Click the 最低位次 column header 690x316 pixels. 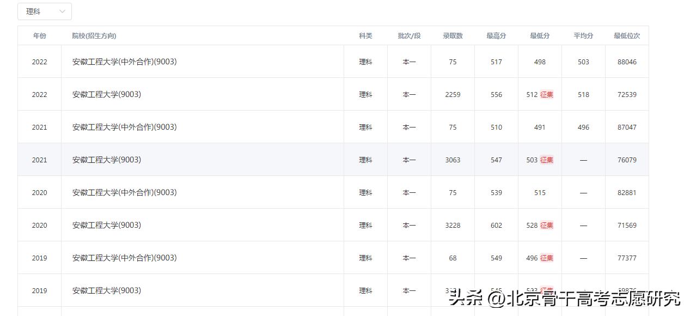(627, 36)
